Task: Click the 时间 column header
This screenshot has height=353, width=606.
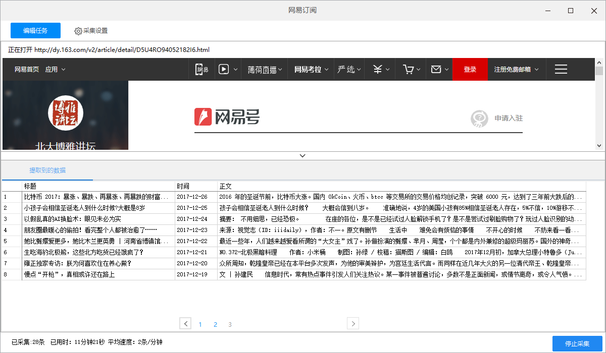Action: pos(196,186)
